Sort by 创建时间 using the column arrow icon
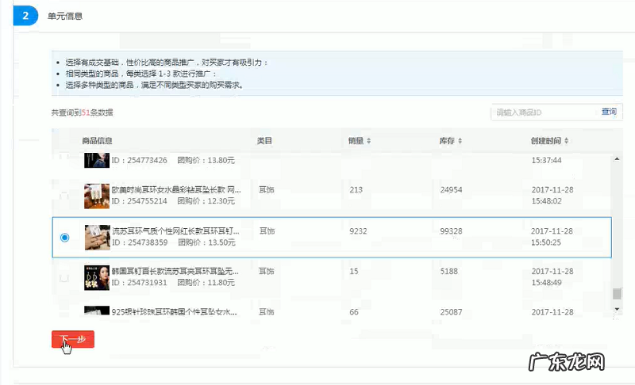Viewport: 635px width, 385px height. (x=567, y=141)
